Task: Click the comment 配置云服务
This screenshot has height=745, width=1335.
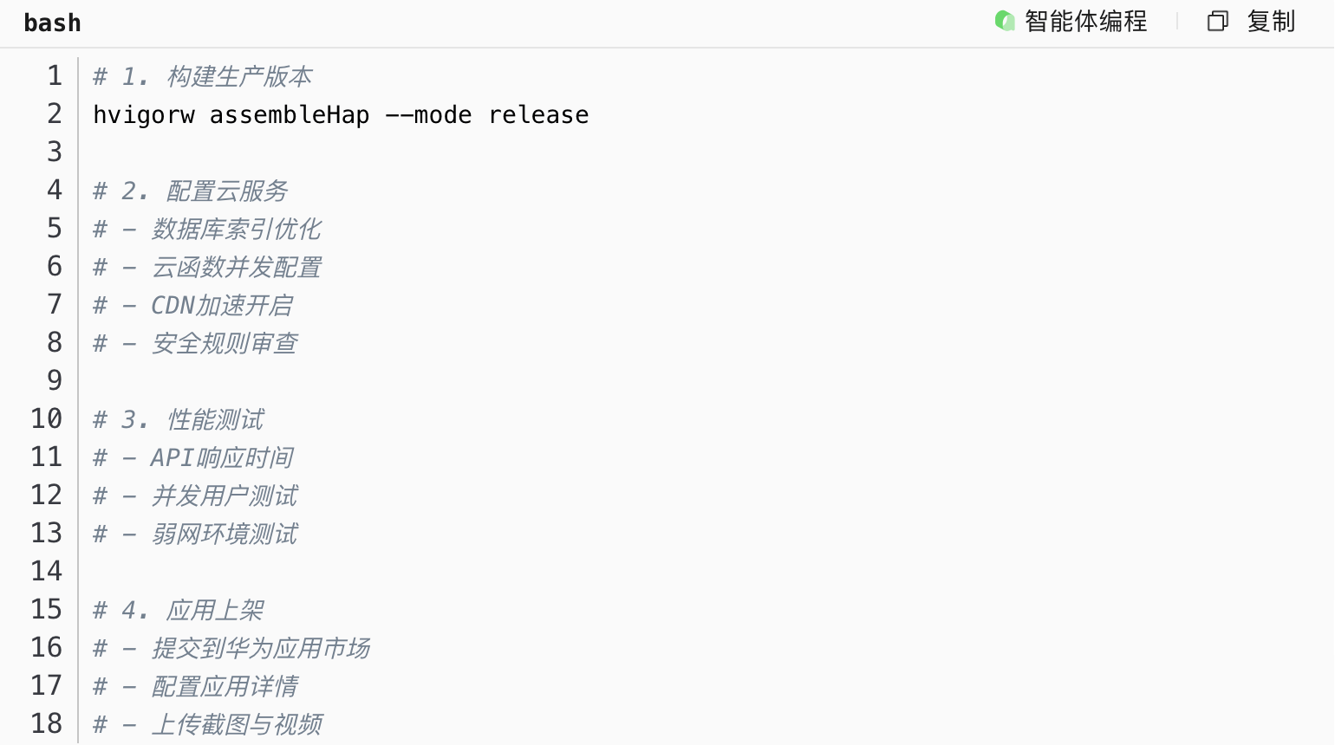Action: click(226, 191)
